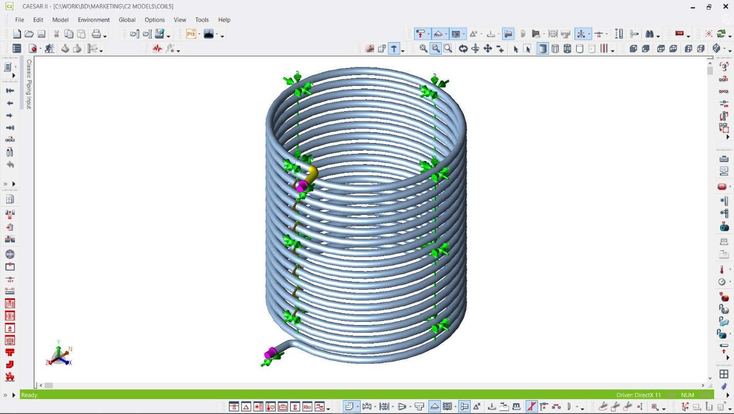
Task: Click the first front-view cube icon
Action: [633, 48]
